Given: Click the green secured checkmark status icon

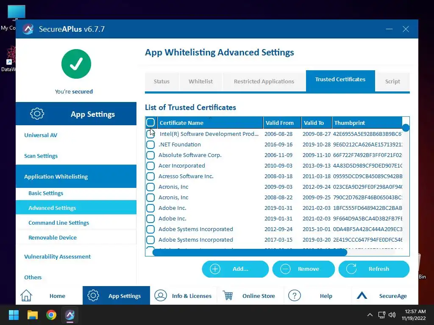Looking at the screenshot, I should tap(76, 64).
